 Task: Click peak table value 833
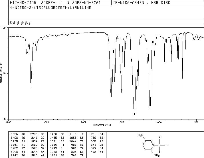coord(74,152)
